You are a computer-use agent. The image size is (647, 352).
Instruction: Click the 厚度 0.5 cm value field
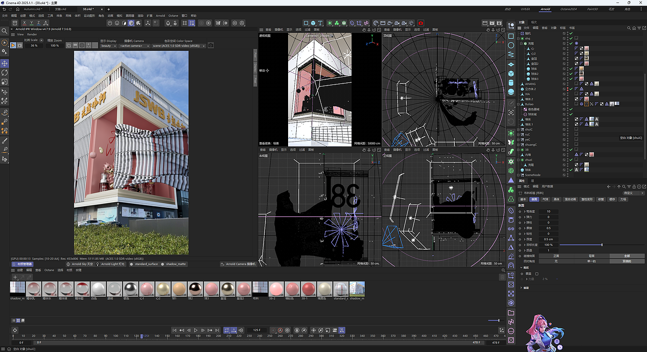click(x=548, y=239)
